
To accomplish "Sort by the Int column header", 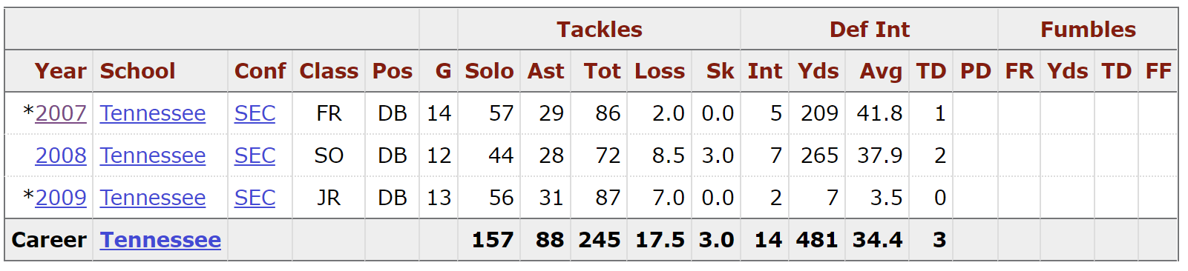I will pos(765,71).
